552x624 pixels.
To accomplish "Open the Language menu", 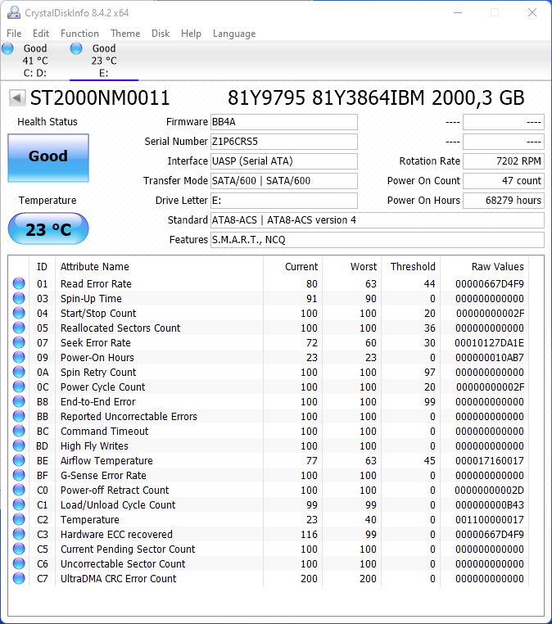I will tap(234, 34).
